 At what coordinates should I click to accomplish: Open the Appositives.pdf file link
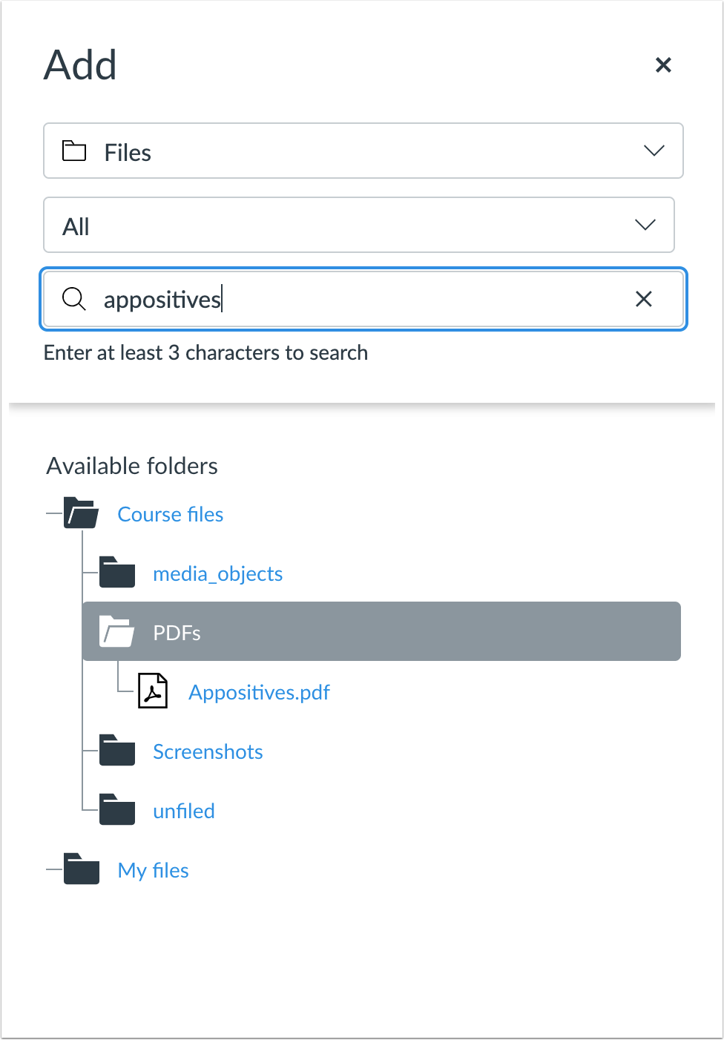click(x=259, y=693)
